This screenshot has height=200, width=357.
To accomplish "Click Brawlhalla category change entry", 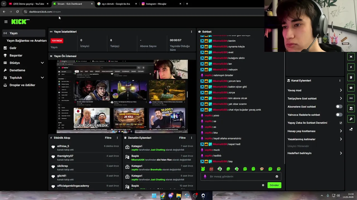I will tap(158, 168).
